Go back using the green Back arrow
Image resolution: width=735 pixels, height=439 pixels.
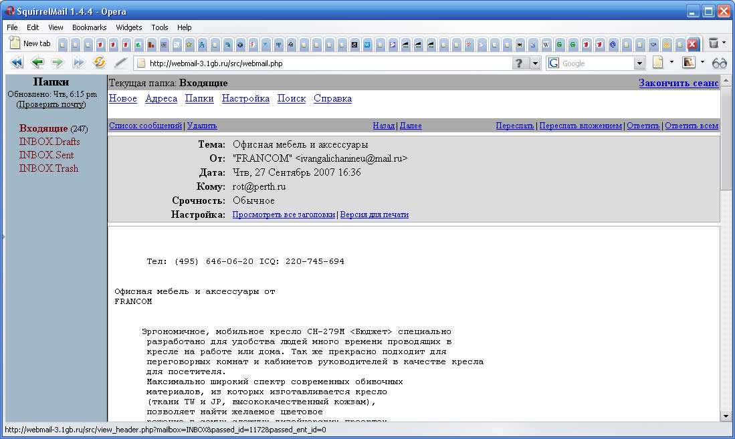37,63
